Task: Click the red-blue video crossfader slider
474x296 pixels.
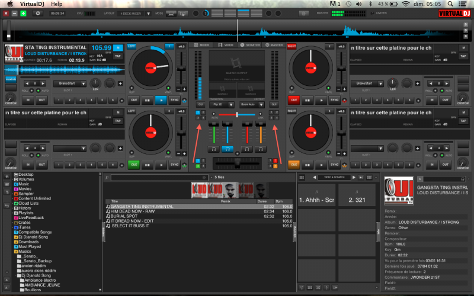Action: coord(237,114)
